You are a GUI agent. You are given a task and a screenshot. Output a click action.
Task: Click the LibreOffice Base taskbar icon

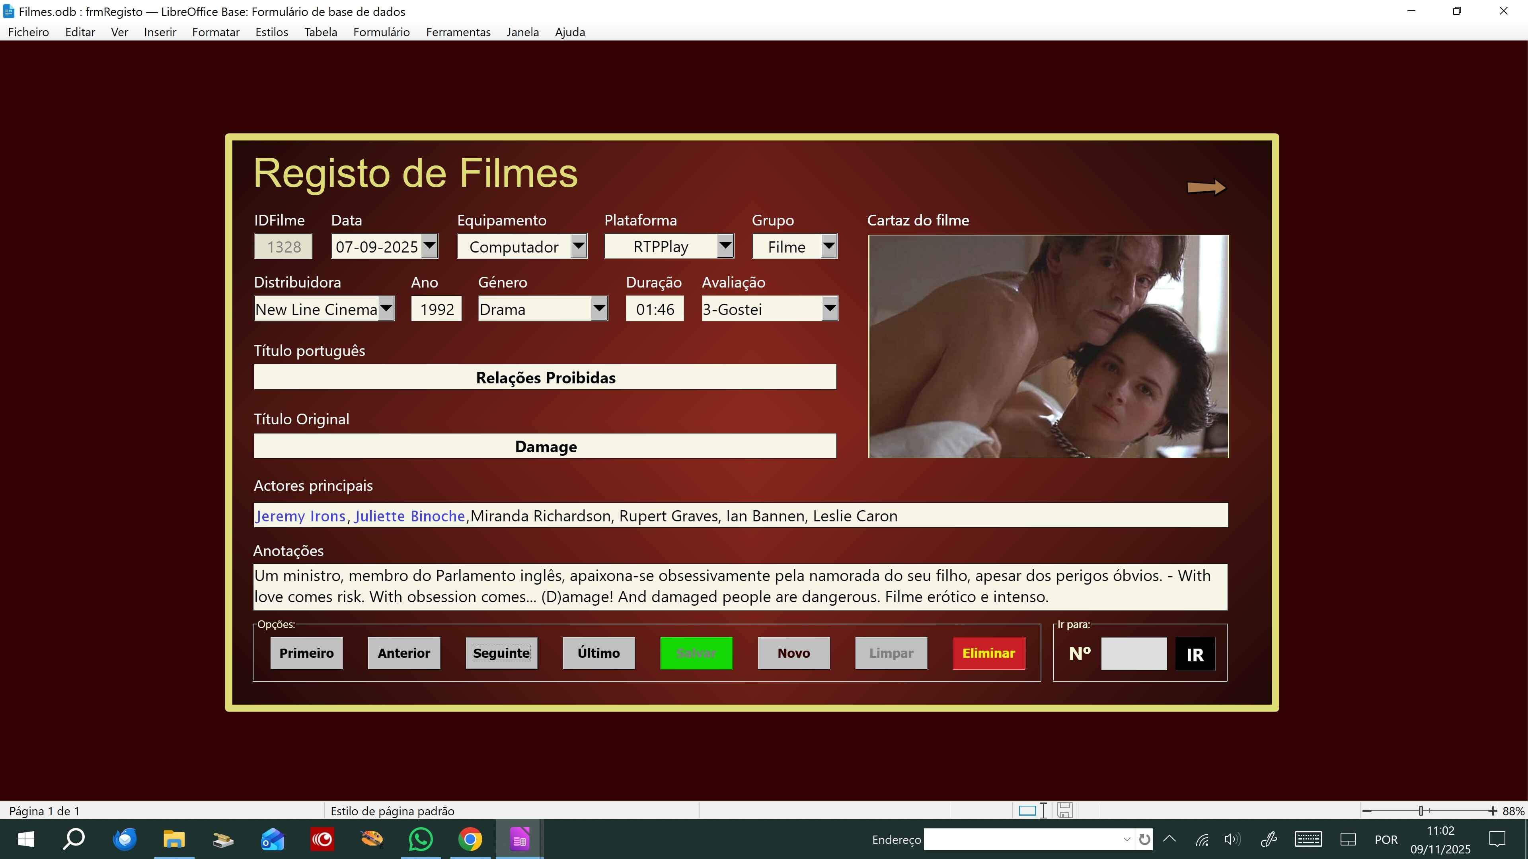click(519, 840)
